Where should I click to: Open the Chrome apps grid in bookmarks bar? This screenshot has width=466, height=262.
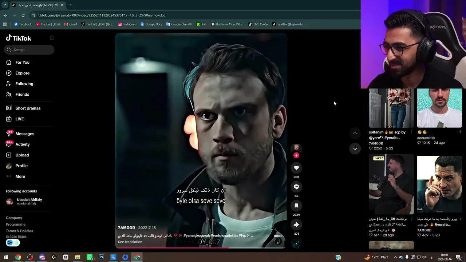point(5,24)
